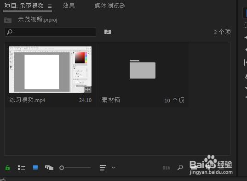Select the 素材箱 folder icon
Image resolution: width=247 pixels, height=181 pixels.
pyautogui.click(x=143, y=69)
